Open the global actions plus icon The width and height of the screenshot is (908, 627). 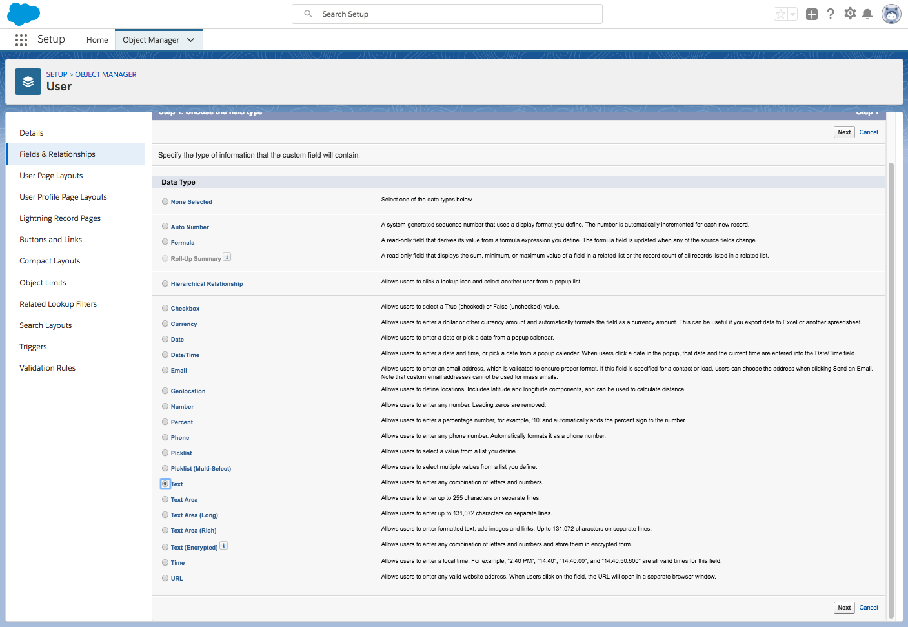[x=812, y=14]
